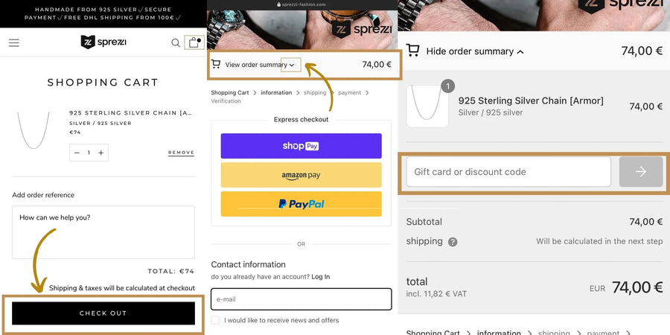
Task: Click the Sprezzi logo in header
Action: [103, 42]
